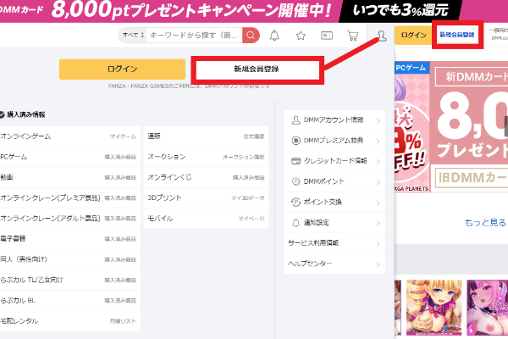Screen dimensions: 508x339
Task: Click the red search magnifier icon
Action: [x=251, y=36]
